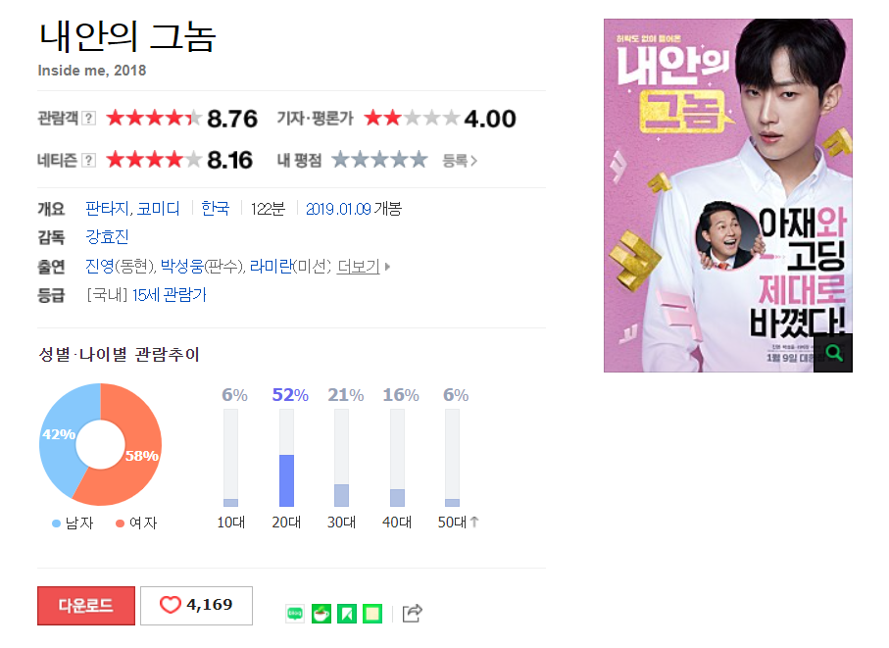Click the 다운로드 button
The width and height of the screenshot is (889, 648).
click(x=86, y=606)
